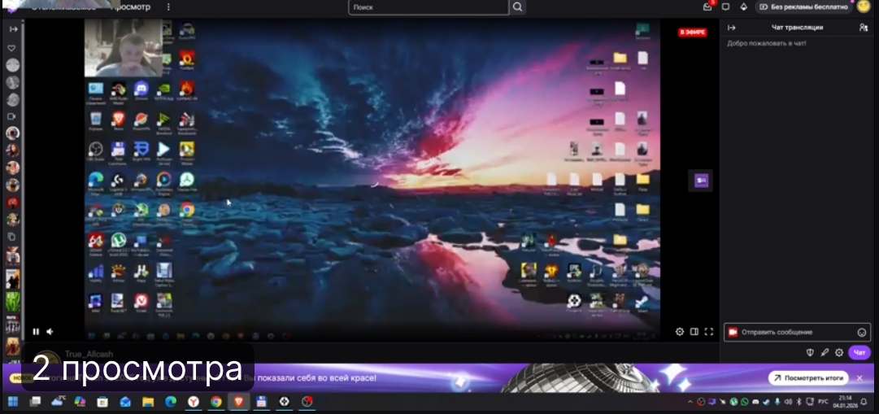The width and height of the screenshot is (879, 414).
Task: Click the Без рекламы бесплатно button
Action: click(x=803, y=7)
